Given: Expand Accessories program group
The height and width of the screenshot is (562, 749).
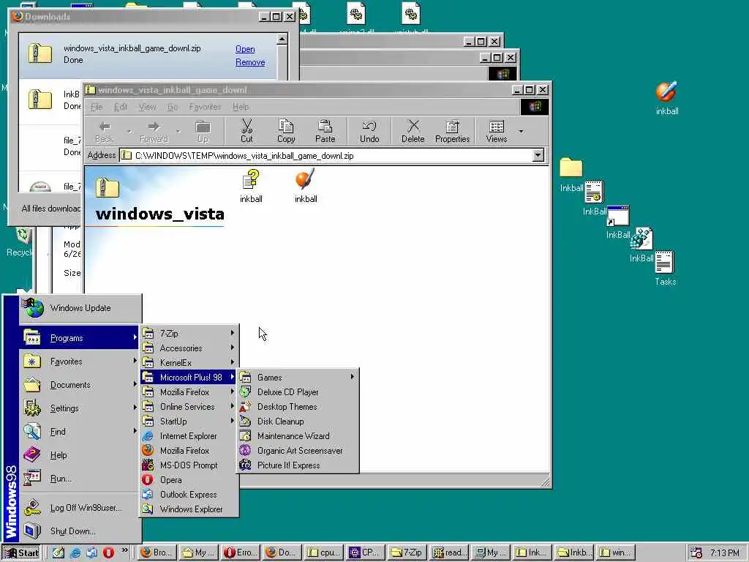Looking at the screenshot, I should point(189,348).
